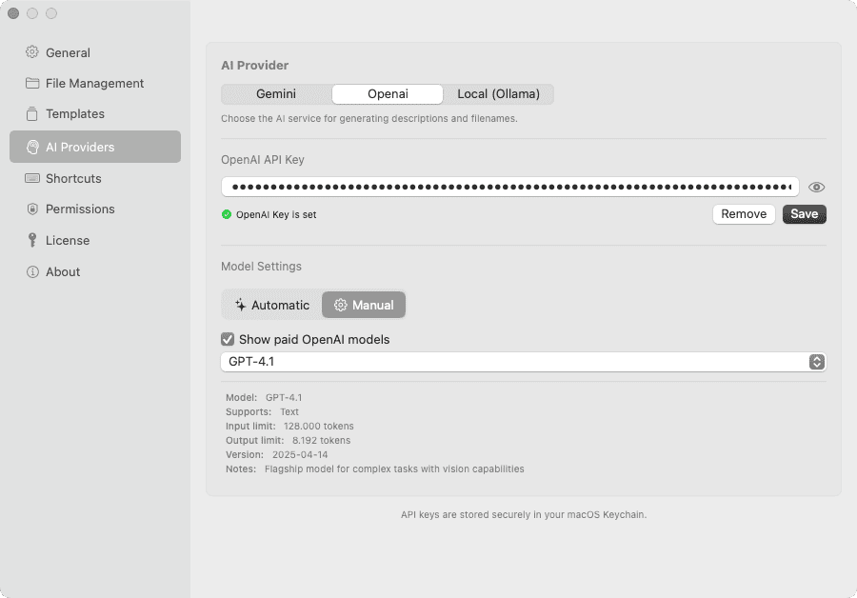Open the Shortcuts keyboard icon
This screenshot has height=598, width=857.
32,178
